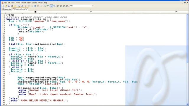Image resolution: width=189 pixels, height=106 pixels.
Task: Open Print Preview from the toolbar
Action: click(22, 6)
